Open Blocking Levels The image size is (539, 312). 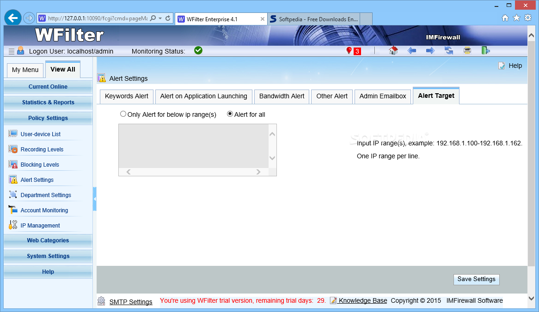40,165
